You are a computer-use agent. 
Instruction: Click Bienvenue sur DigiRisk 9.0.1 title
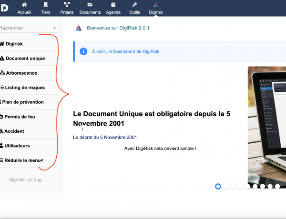tap(118, 28)
